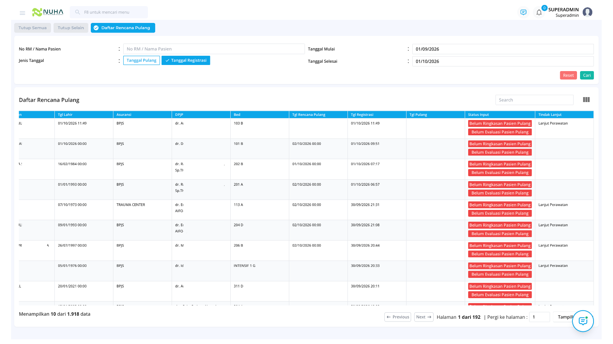The image size is (613, 344).
Task: Sort by Status Input column header
Action: click(500, 115)
